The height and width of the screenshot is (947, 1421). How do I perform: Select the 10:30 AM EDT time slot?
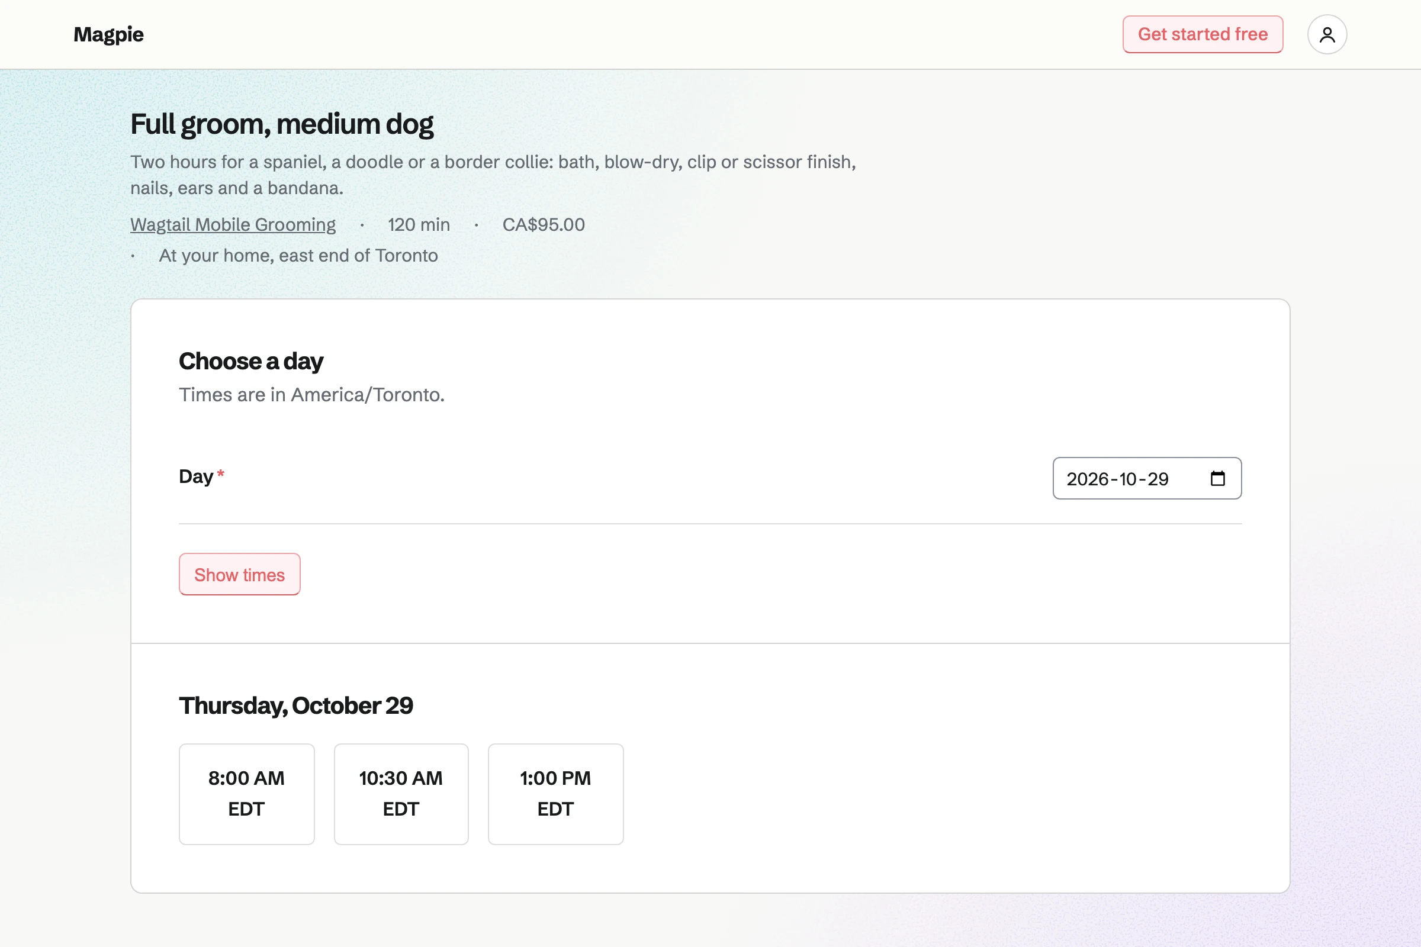click(401, 794)
